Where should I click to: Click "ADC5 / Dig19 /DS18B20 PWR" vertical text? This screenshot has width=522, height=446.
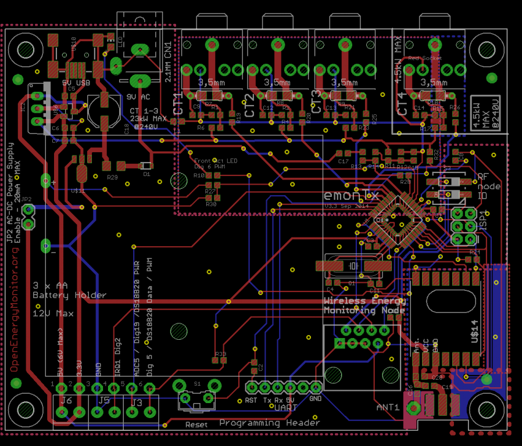137,319
